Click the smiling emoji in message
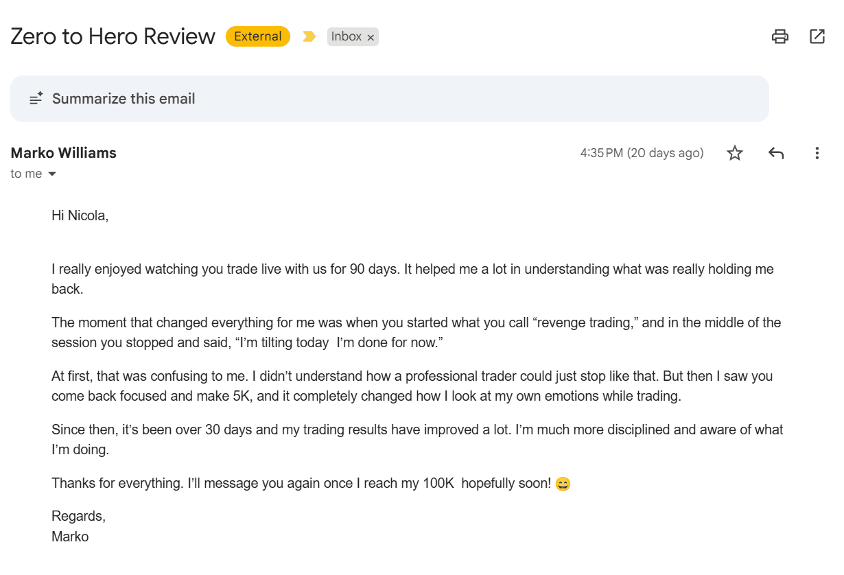Viewport: 844px width, 575px height. (563, 484)
